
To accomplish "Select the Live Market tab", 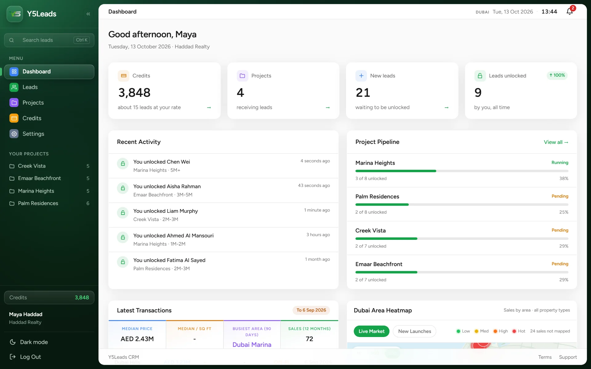I will (x=372, y=331).
